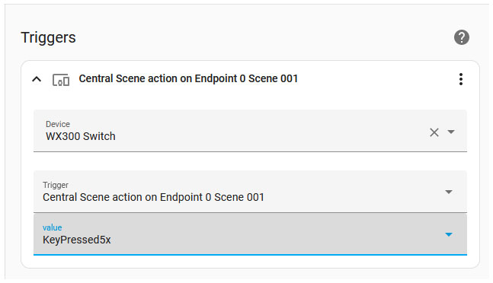The height and width of the screenshot is (283, 493).
Task: Click the blank header space left of the three-dot menu
Action: point(377,79)
